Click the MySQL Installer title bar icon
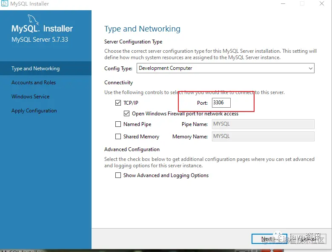This screenshot has height=252, width=332. coord(4,3)
